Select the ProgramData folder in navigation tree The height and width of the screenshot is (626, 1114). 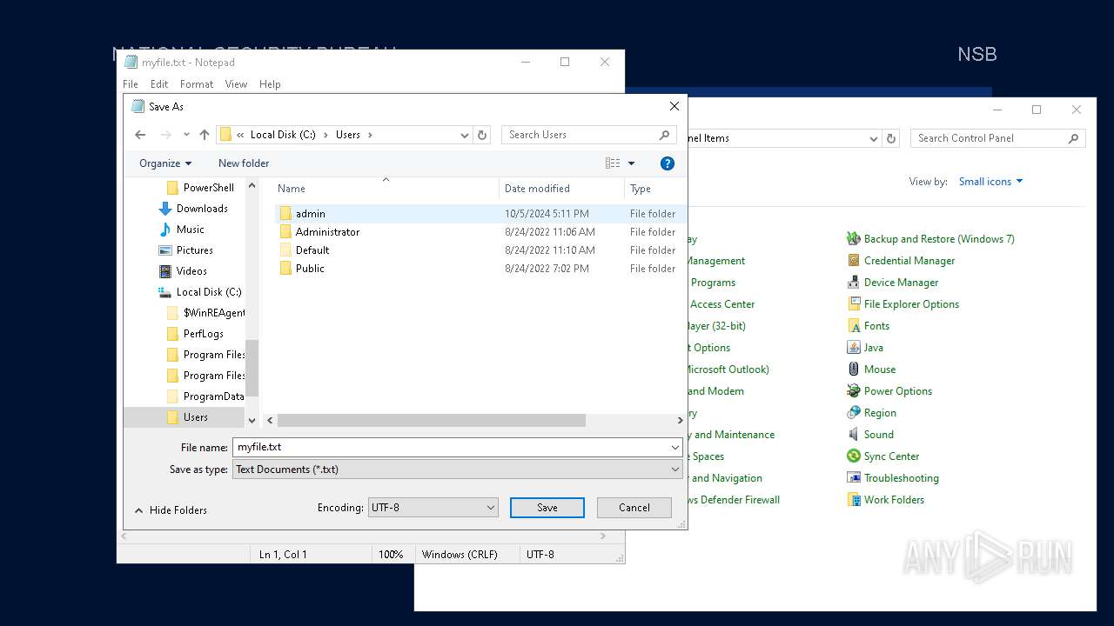click(x=213, y=396)
